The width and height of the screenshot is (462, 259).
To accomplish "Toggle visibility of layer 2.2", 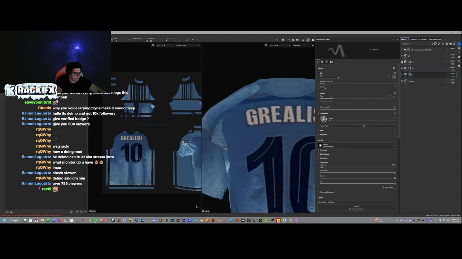I will coord(402,62).
